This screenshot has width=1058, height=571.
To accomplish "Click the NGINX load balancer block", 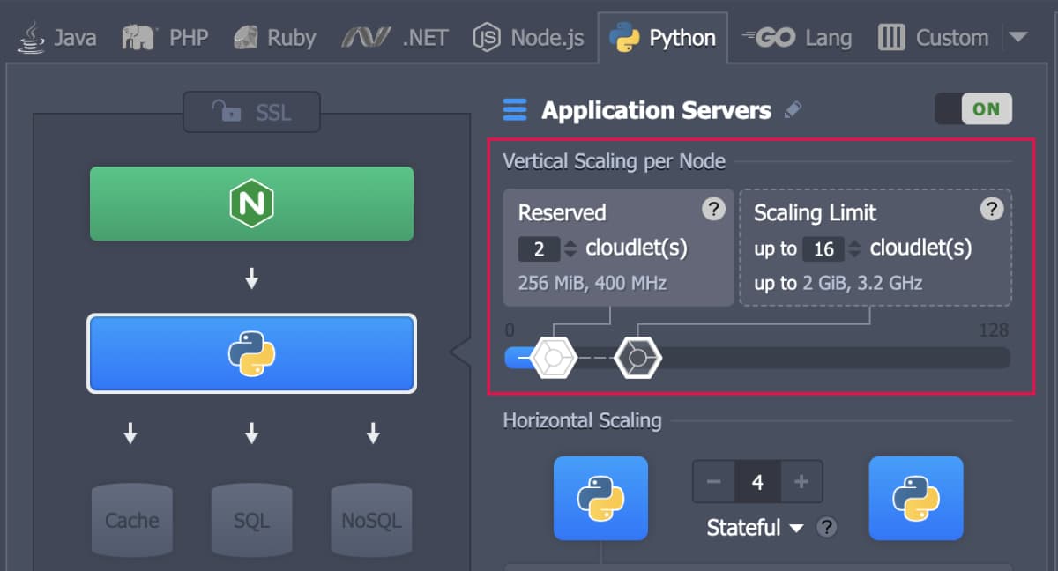I will point(251,204).
